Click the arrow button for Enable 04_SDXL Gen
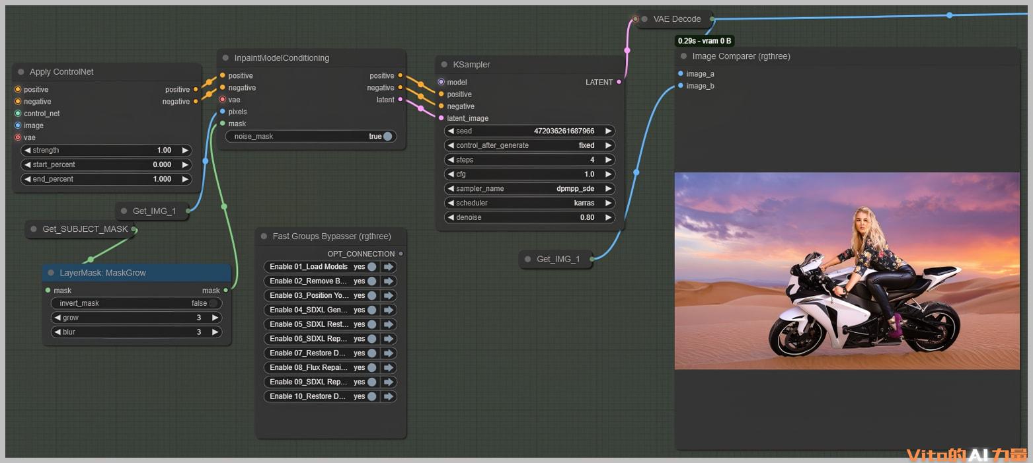This screenshot has width=1033, height=463. coord(389,310)
